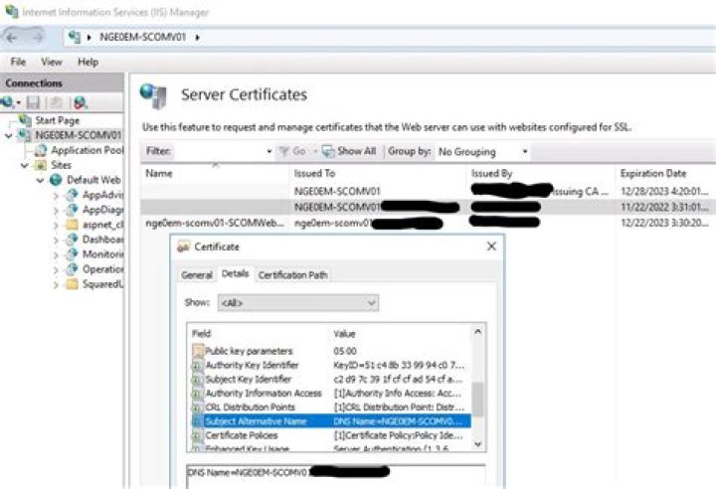Click the Forward navigation arrow
The width and height of the screenshot is (716, 489).
(x=38, y=38)
